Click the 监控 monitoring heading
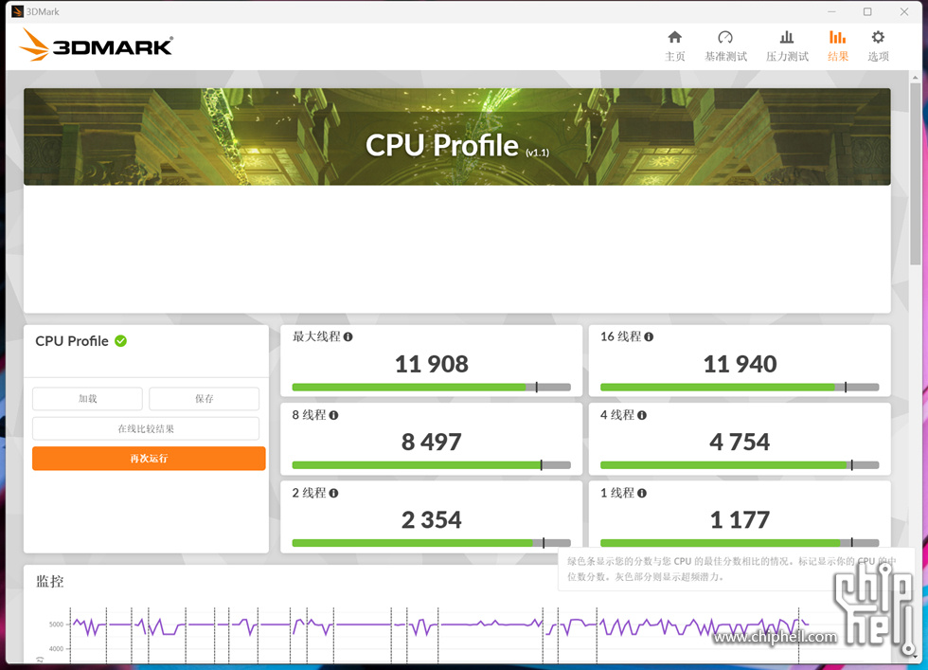928x670 pixels. [x=49, y=582]
